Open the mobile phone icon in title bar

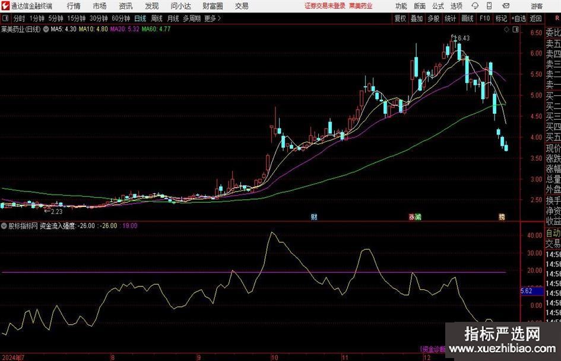pyautogui.click(x=489, y=6)
